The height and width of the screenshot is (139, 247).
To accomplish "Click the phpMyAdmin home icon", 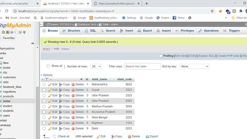I will coord(3,32).
